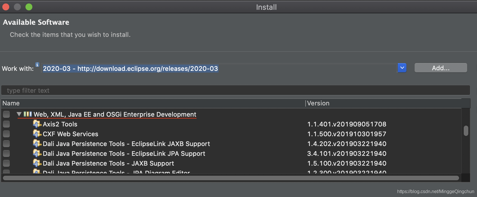The height and width of the screenshot is (197, 477).
Task: Click the info icon beside Work with
Action: point(37,65)
